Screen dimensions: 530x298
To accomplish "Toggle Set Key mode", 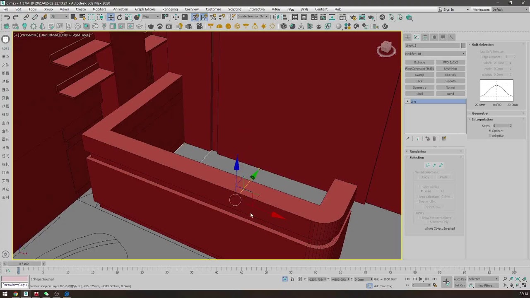I will click(460, 285).
